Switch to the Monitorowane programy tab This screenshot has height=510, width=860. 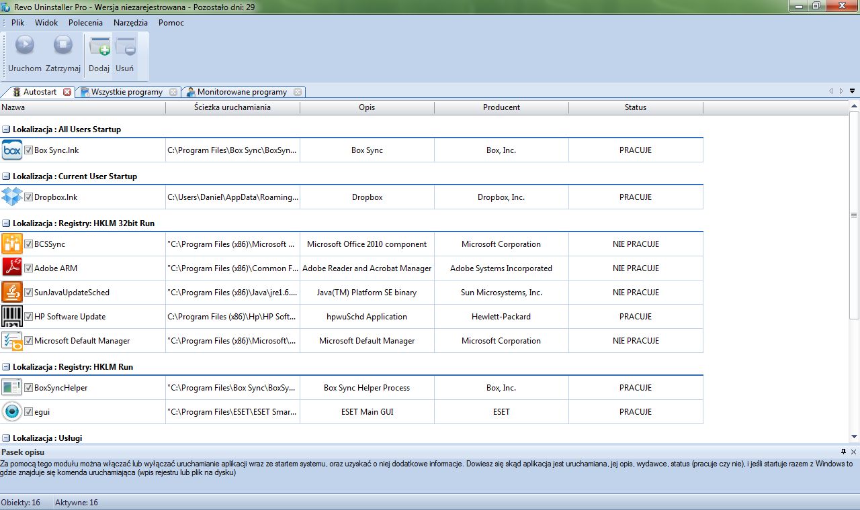245,92
